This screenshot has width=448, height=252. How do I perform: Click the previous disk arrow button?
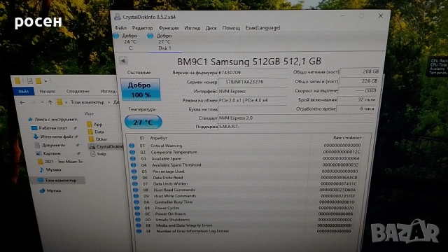(x=123, y=61)
